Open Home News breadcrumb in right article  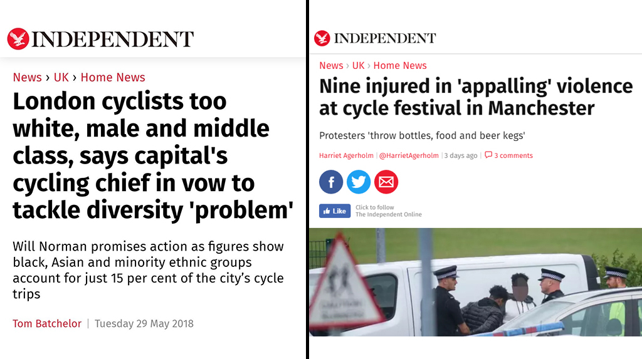click(399, 66)
